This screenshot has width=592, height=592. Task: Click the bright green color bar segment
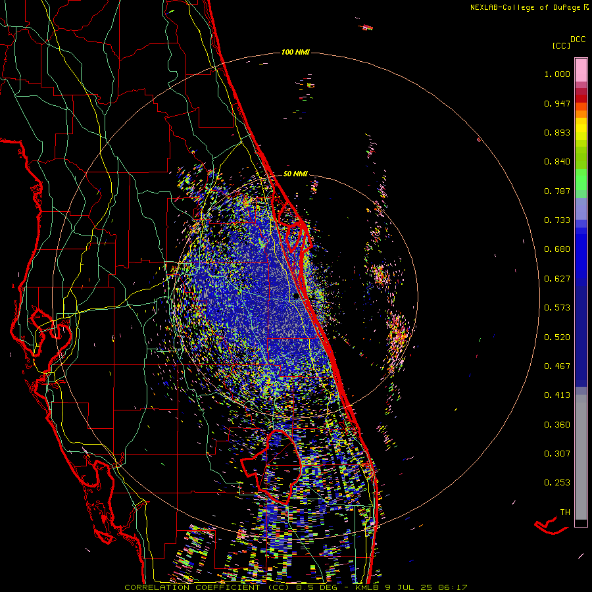pyautogui.click(x=581, y=180)
